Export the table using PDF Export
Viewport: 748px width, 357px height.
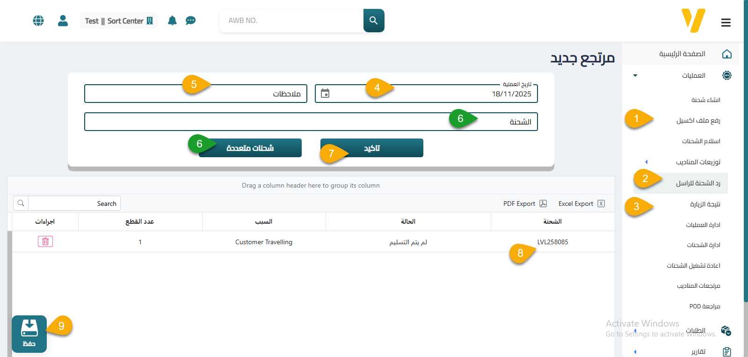click(524, 204)
